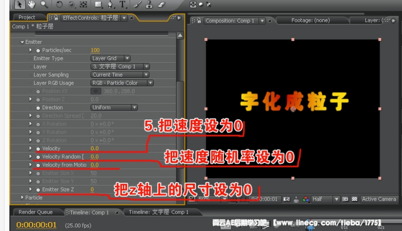The width and height of the screenshot is (402, 231).
Task: Collapse the Emitter group
Action: 22,42
